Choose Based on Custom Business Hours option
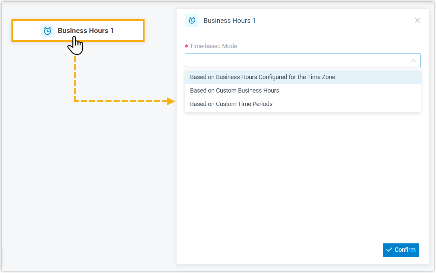 point(235,91)
